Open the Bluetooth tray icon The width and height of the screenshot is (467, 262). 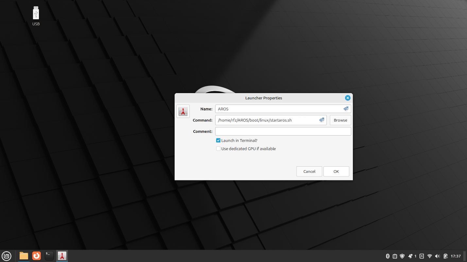[x=388, y=256]
